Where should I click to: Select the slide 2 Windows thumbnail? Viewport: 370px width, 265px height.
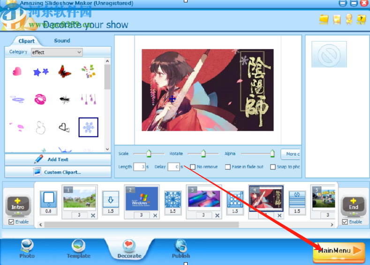(x=142, y=198)
